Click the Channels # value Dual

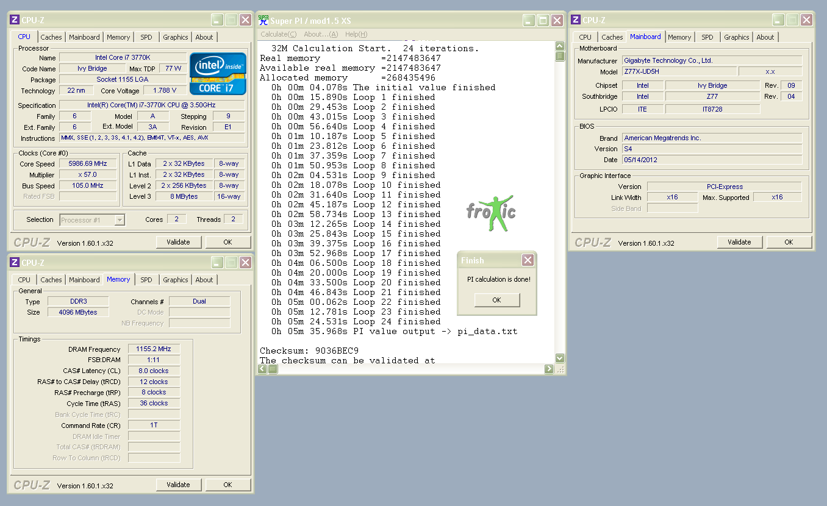(x=199, y=301)
